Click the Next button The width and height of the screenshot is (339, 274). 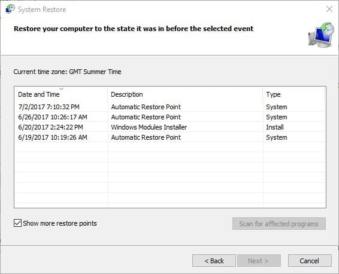[259, 261]
